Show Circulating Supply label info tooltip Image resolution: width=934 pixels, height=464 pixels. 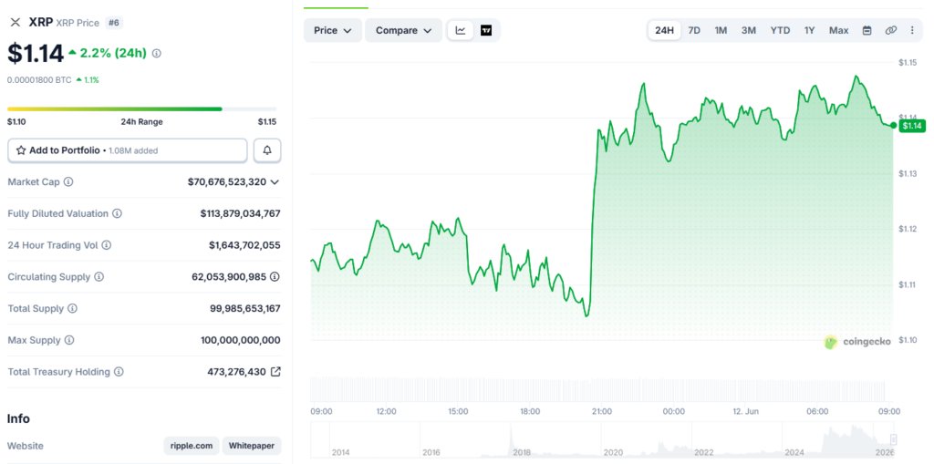pos(99,277)
